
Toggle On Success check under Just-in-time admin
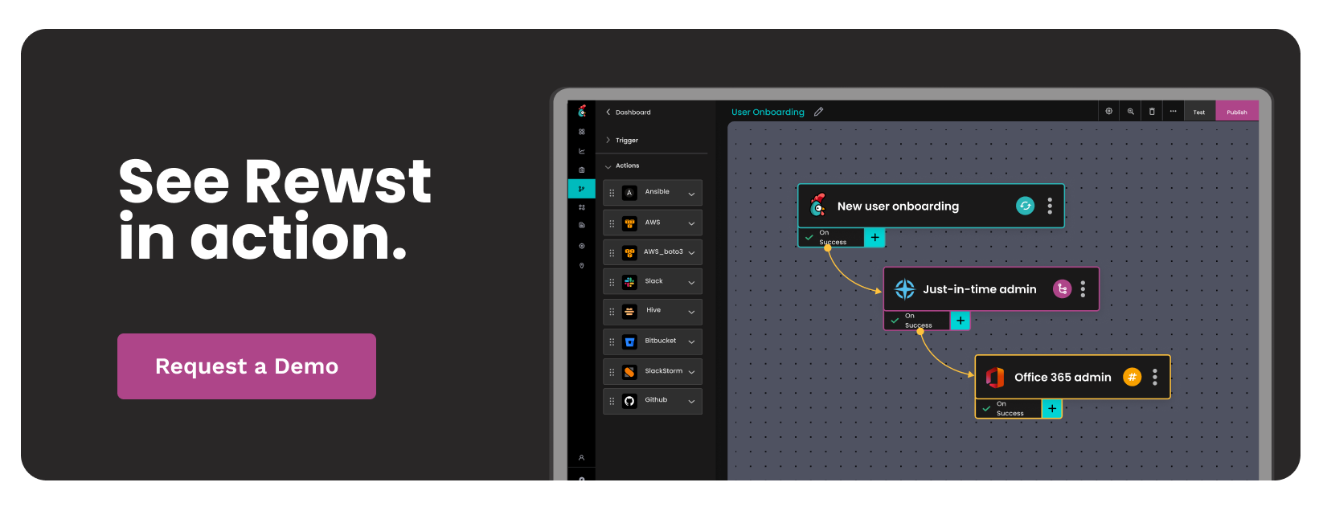pyautogui.click(x=895, y=321)
